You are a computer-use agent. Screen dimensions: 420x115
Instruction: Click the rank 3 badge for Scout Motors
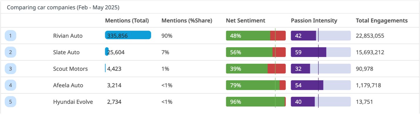pyautogui.click(x=11, y=69)
